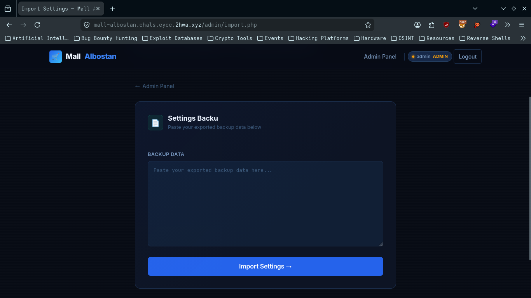Open the Artificial Intell… bookmarks folder
This screenshot has width=531, height=298.
coord(37,38)
